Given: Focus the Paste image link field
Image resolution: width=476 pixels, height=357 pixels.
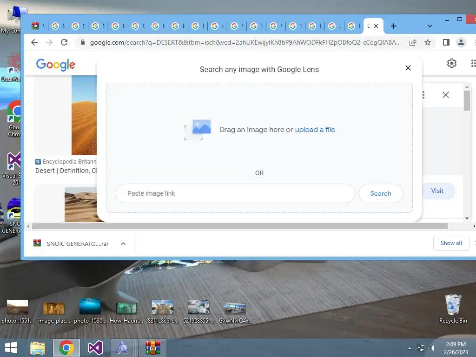Looking at the screenshot, I should pyautogui.click(x=235, y=193).
